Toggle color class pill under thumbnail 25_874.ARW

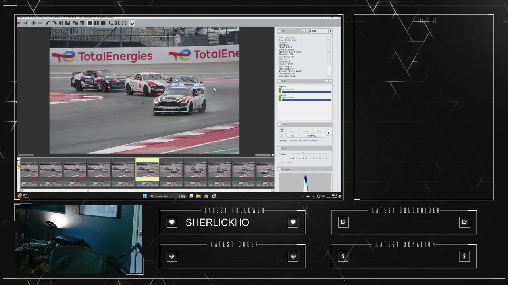point(54,183)
